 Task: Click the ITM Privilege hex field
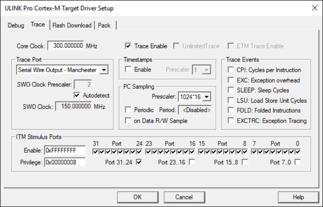[65, 162]
